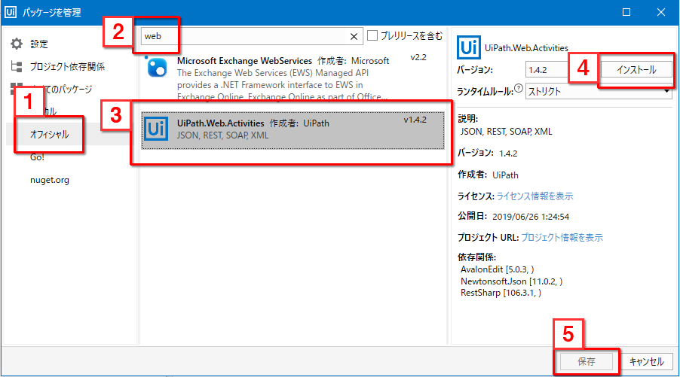Toggle プレリリースを含む checkbox

pos(372,35)
